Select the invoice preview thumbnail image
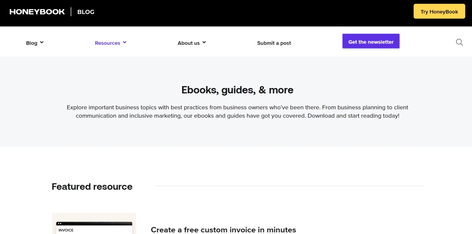Screen dimensions: 472x234 click(94, 223)
